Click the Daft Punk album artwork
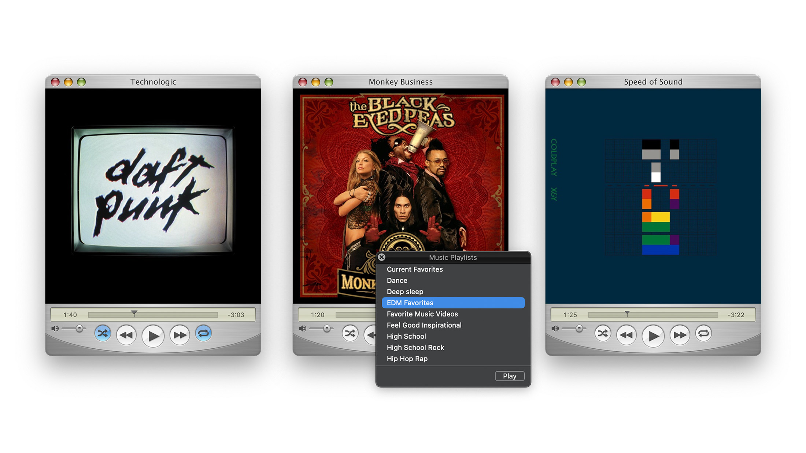The image size is (806, 453). [153, 196]
